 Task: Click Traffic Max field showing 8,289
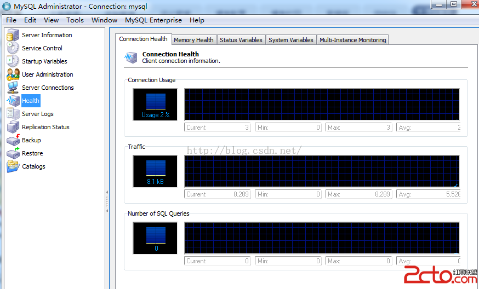click(x=358, y=194)
